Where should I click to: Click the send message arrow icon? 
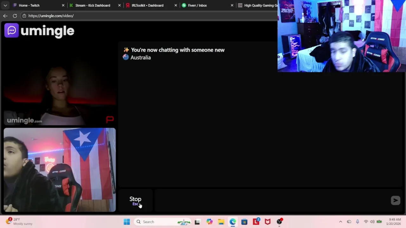click(x=395, y=200)
